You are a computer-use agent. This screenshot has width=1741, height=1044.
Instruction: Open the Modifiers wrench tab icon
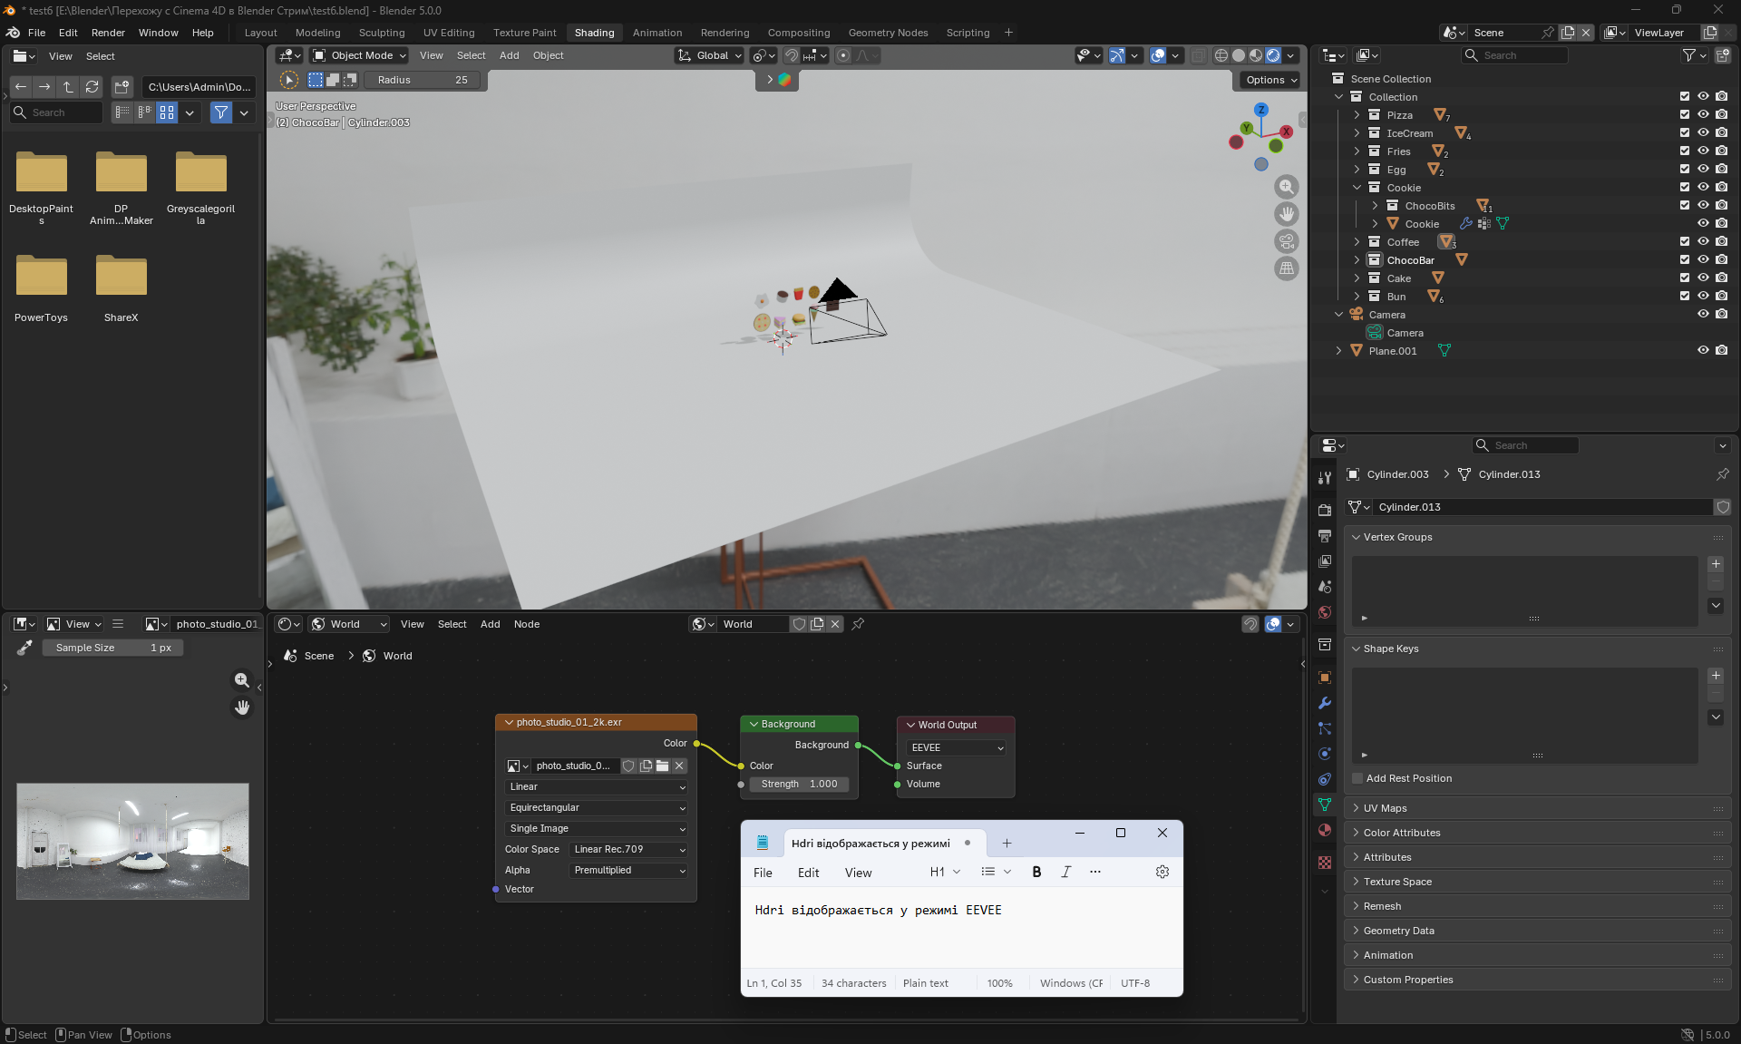point(1325,703)
